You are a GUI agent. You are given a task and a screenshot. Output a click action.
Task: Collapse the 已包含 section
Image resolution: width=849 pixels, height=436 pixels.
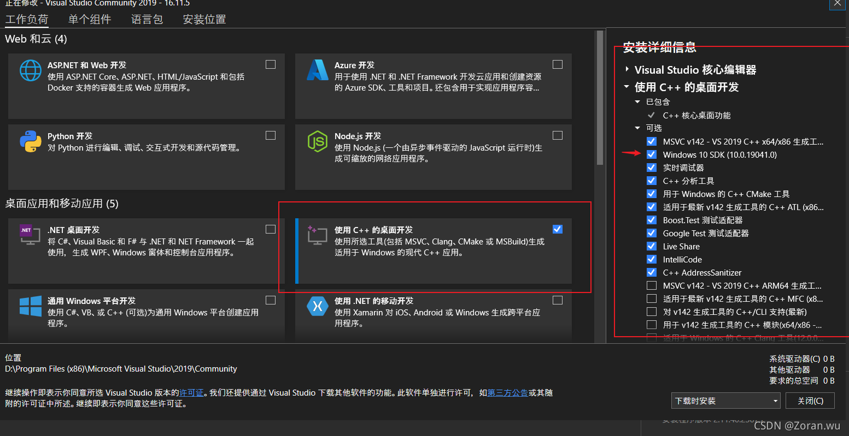637,102
